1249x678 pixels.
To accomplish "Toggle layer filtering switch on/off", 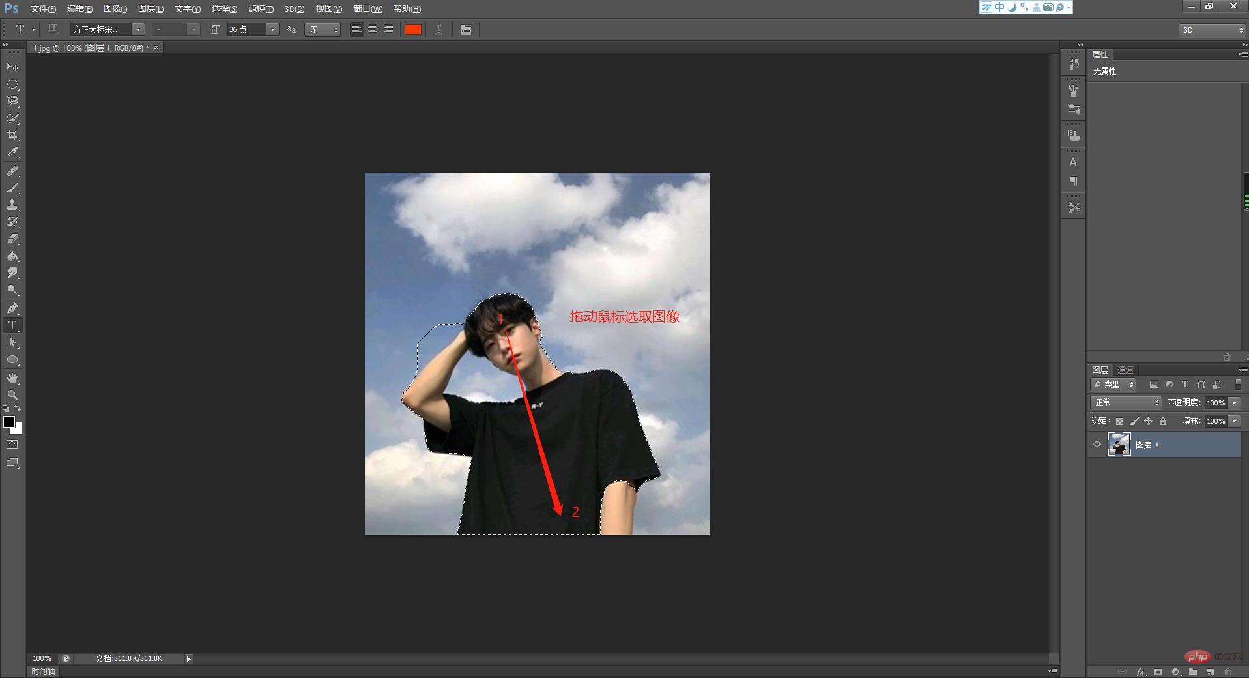I will 1238,385.
